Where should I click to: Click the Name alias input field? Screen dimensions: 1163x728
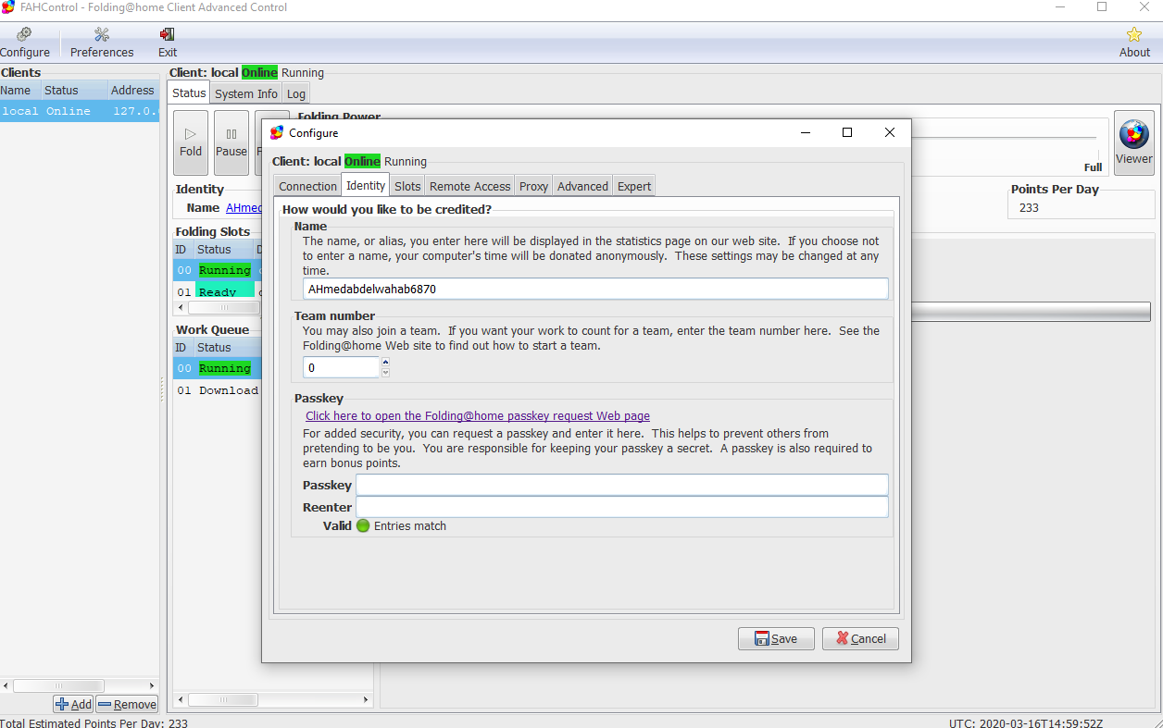tap(595, 289)
